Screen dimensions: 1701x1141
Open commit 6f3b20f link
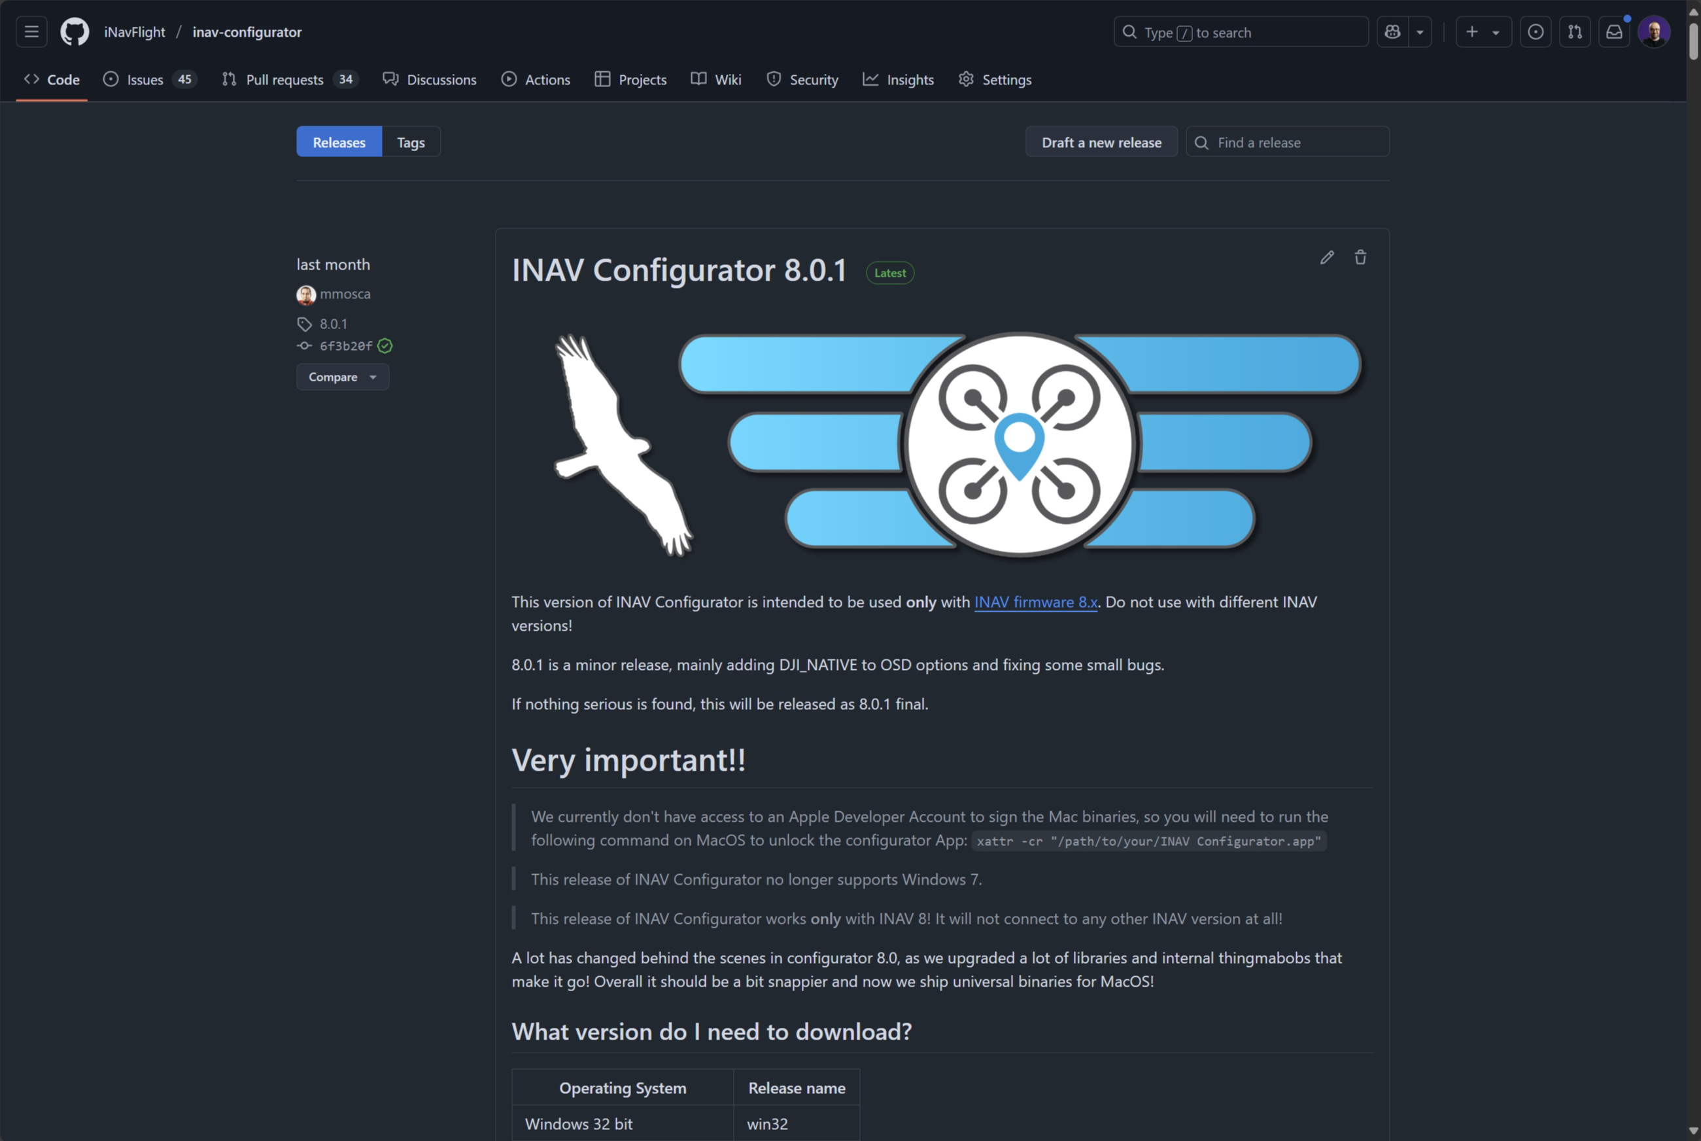pos(345,345)
